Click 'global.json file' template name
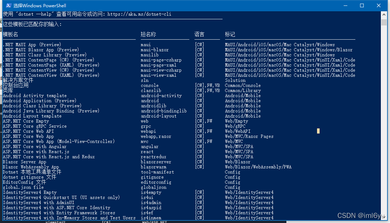Screen dimensions: 390x223 click(23, 187)
